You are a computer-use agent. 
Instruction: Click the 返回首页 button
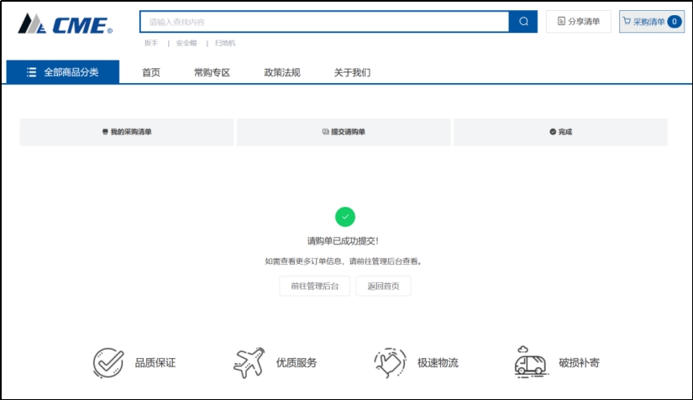[384, 287]
